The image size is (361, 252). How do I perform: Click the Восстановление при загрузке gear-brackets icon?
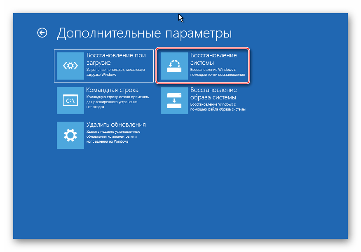click(70, 66)
